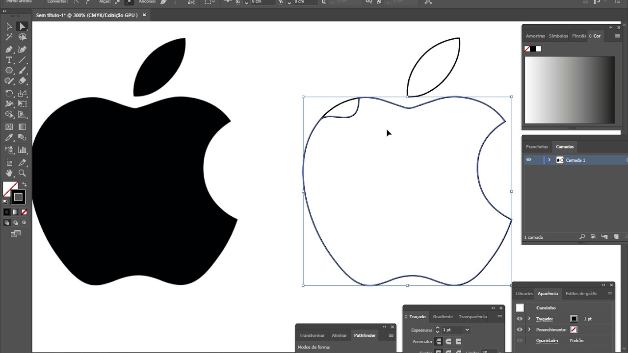
Task: Open Traçado panel options menu
Action: click(499, 316)
